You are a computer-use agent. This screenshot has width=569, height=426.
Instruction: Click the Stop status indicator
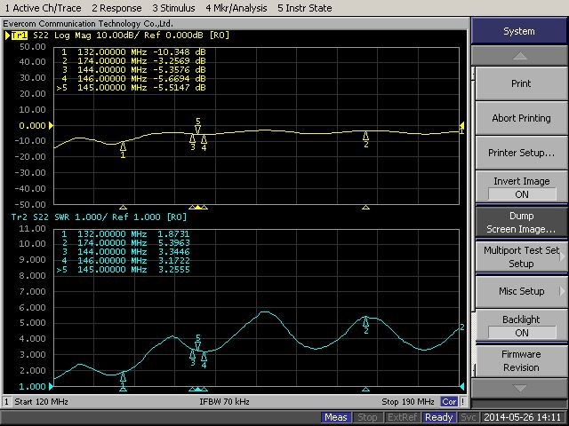click(367, 417)
